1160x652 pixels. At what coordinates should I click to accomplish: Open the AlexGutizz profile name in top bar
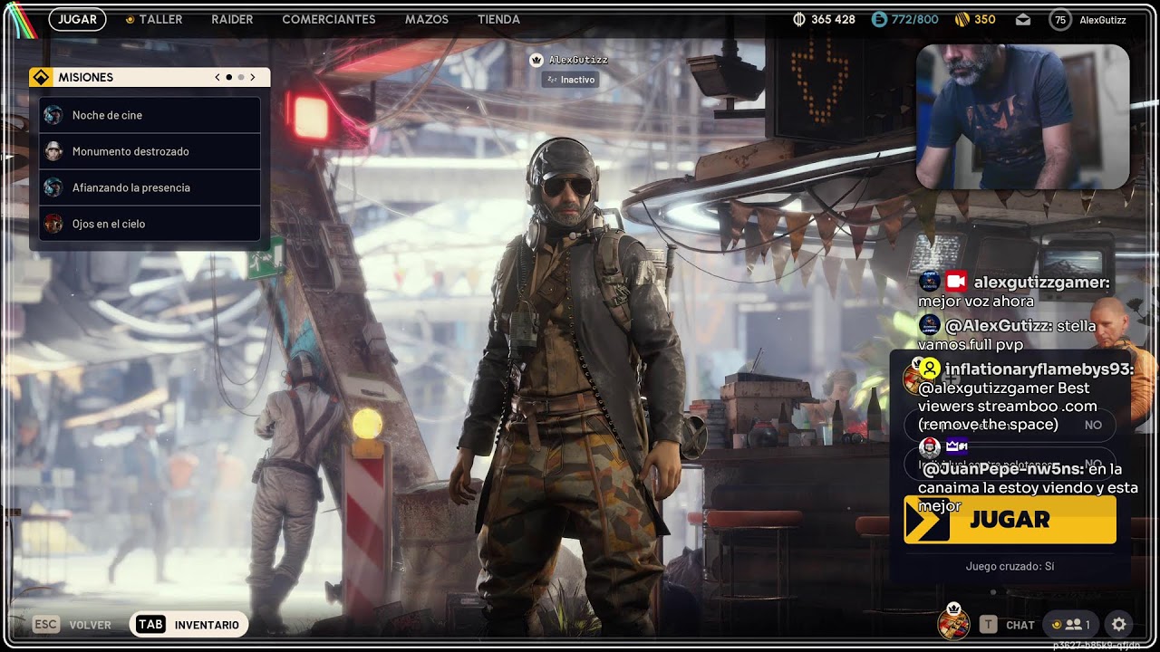coord(1103,20)
